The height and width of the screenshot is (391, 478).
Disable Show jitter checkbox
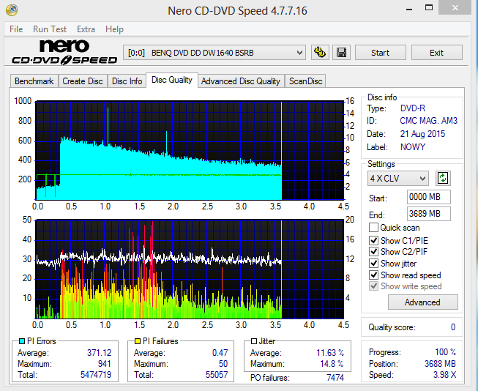(373, 263)
